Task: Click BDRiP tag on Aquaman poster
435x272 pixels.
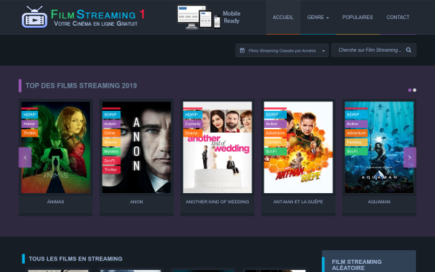Action: point(356,115)
